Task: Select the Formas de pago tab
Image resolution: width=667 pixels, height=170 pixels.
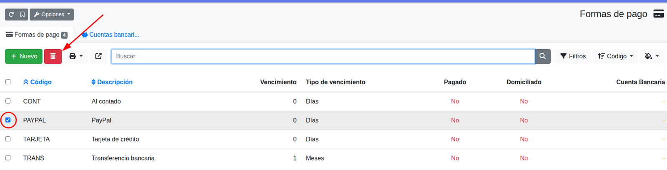Action: tap(37, 35)
